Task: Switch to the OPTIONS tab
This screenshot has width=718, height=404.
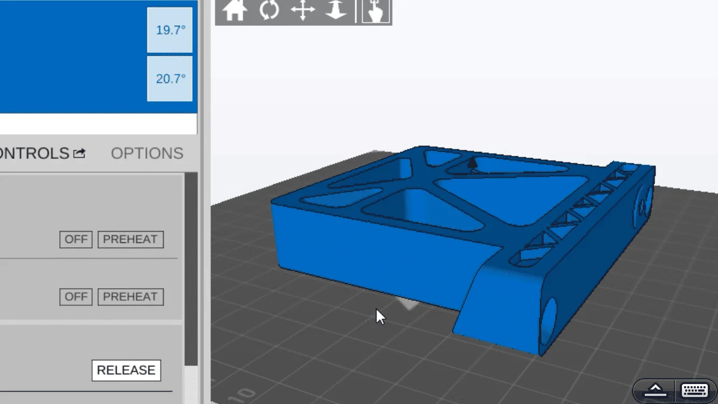Action: point(147,154)
